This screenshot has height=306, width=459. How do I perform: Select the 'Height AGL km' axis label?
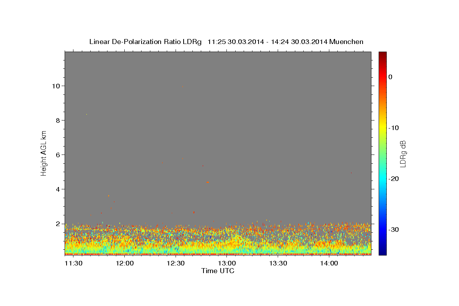point(44,153)
